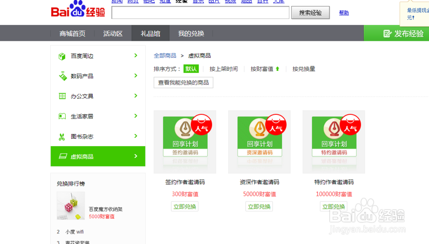Select the 百度周边 category text

coord(82,56)
